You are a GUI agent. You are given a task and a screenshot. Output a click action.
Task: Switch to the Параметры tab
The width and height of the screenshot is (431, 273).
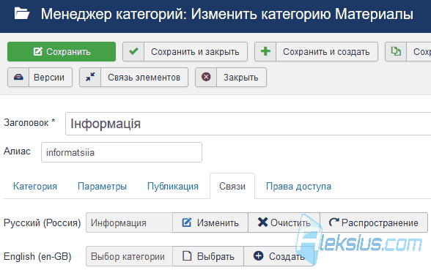(103, 187)
